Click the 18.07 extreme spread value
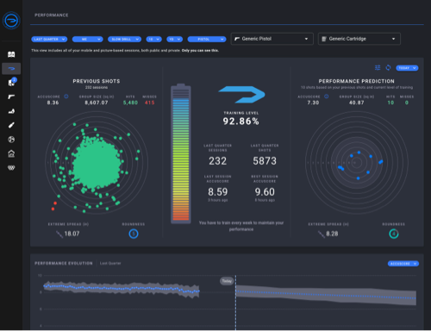The image size is (431, 331). pyautogui.click(x=72, y=234)
